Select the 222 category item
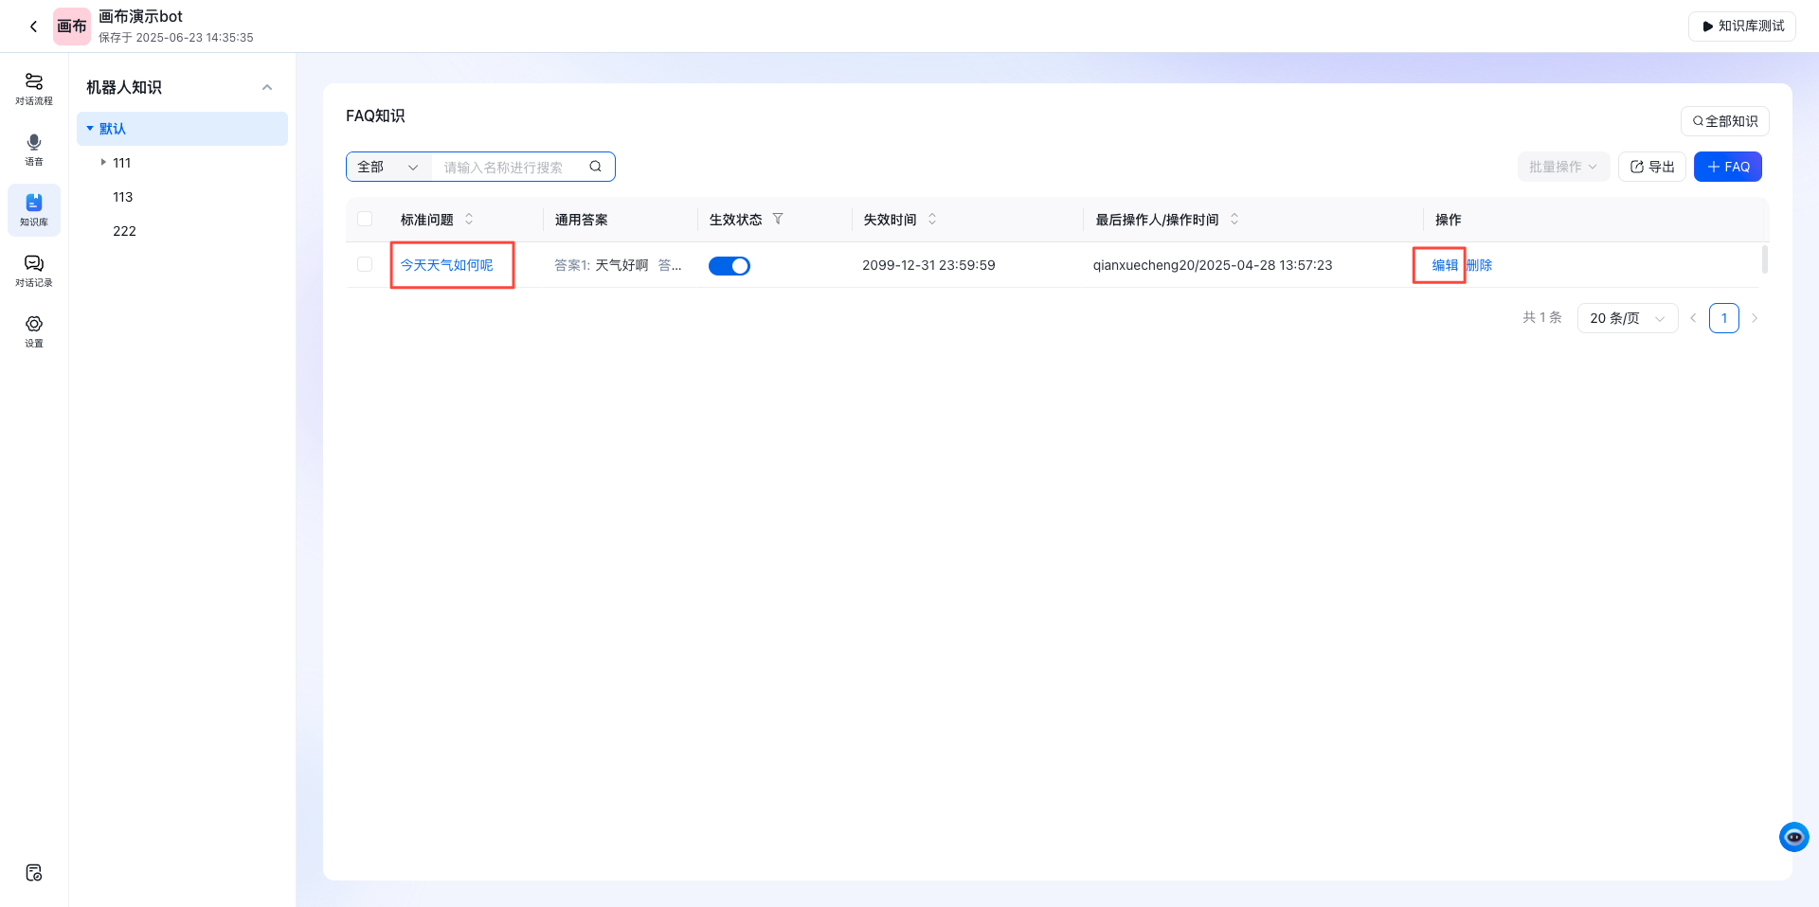The height and width of the screenshot is (907, 1819). point(124,231)
